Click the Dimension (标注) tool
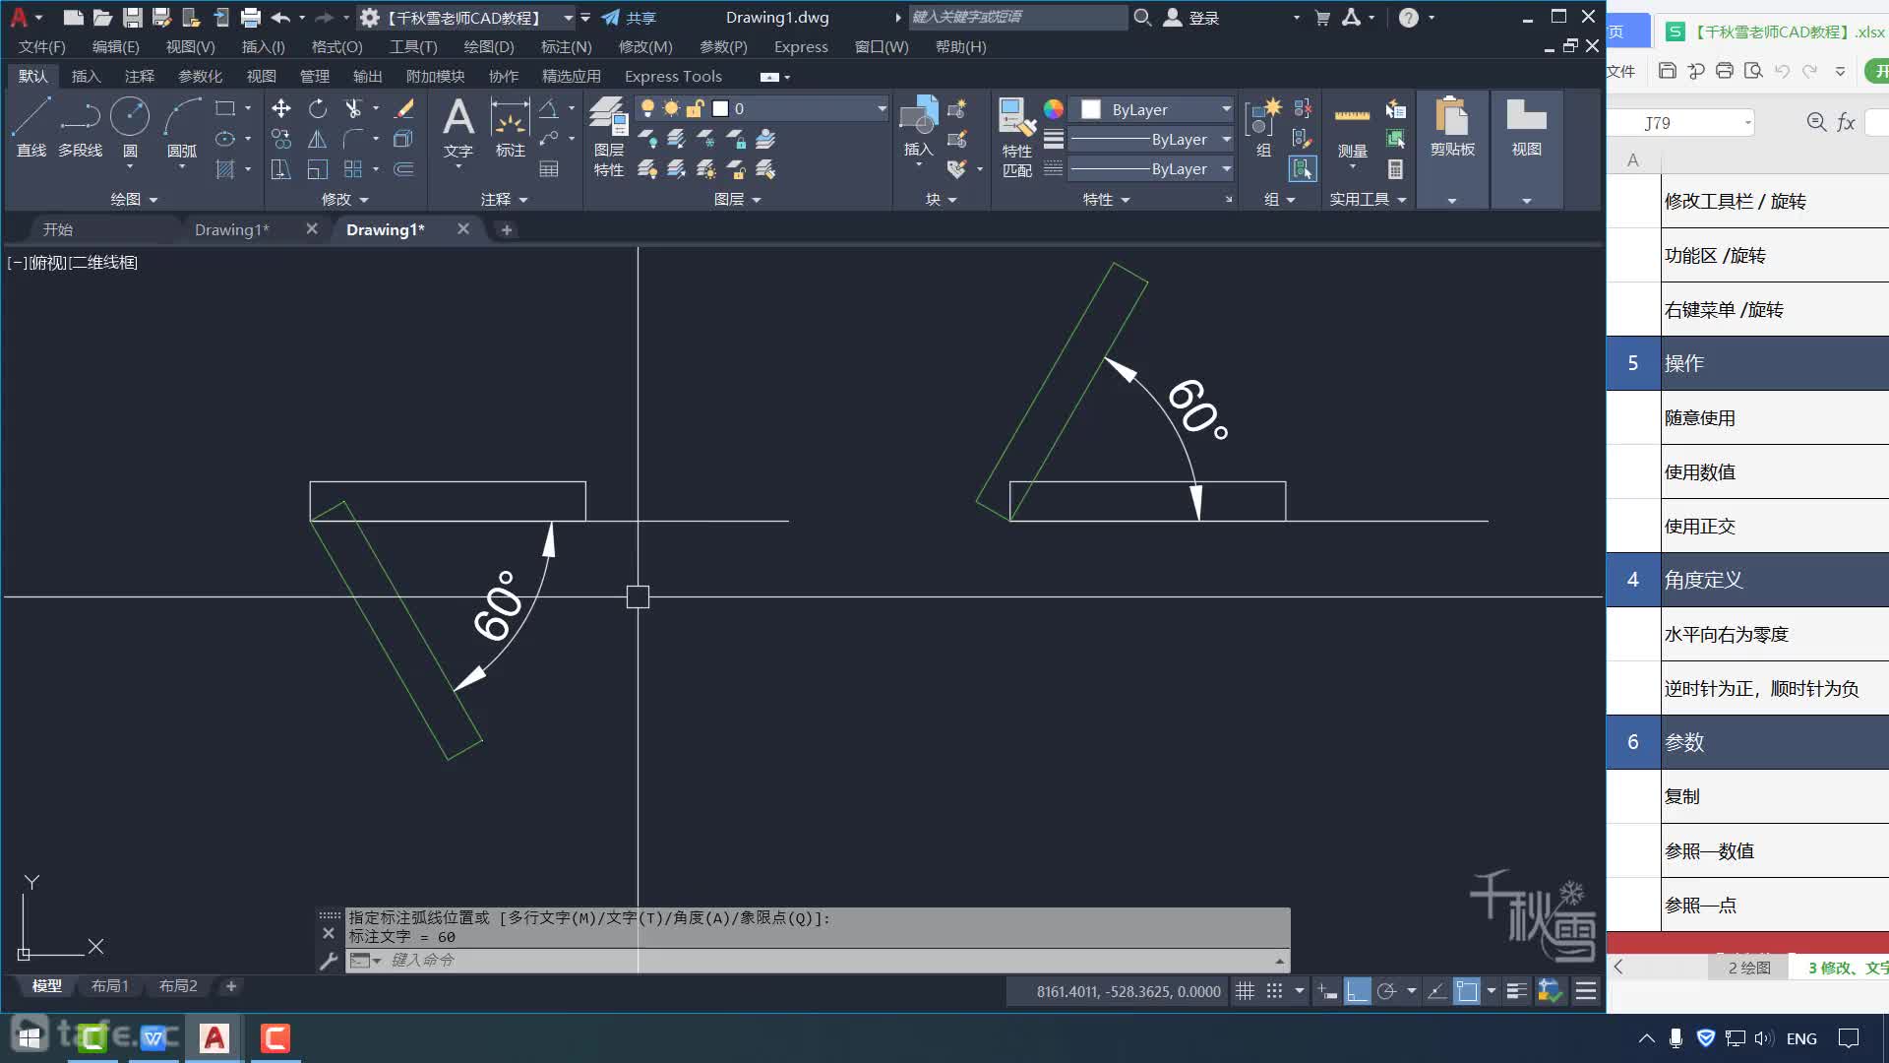Screen dimensions: 1889x1063 (x=510, y=128)
